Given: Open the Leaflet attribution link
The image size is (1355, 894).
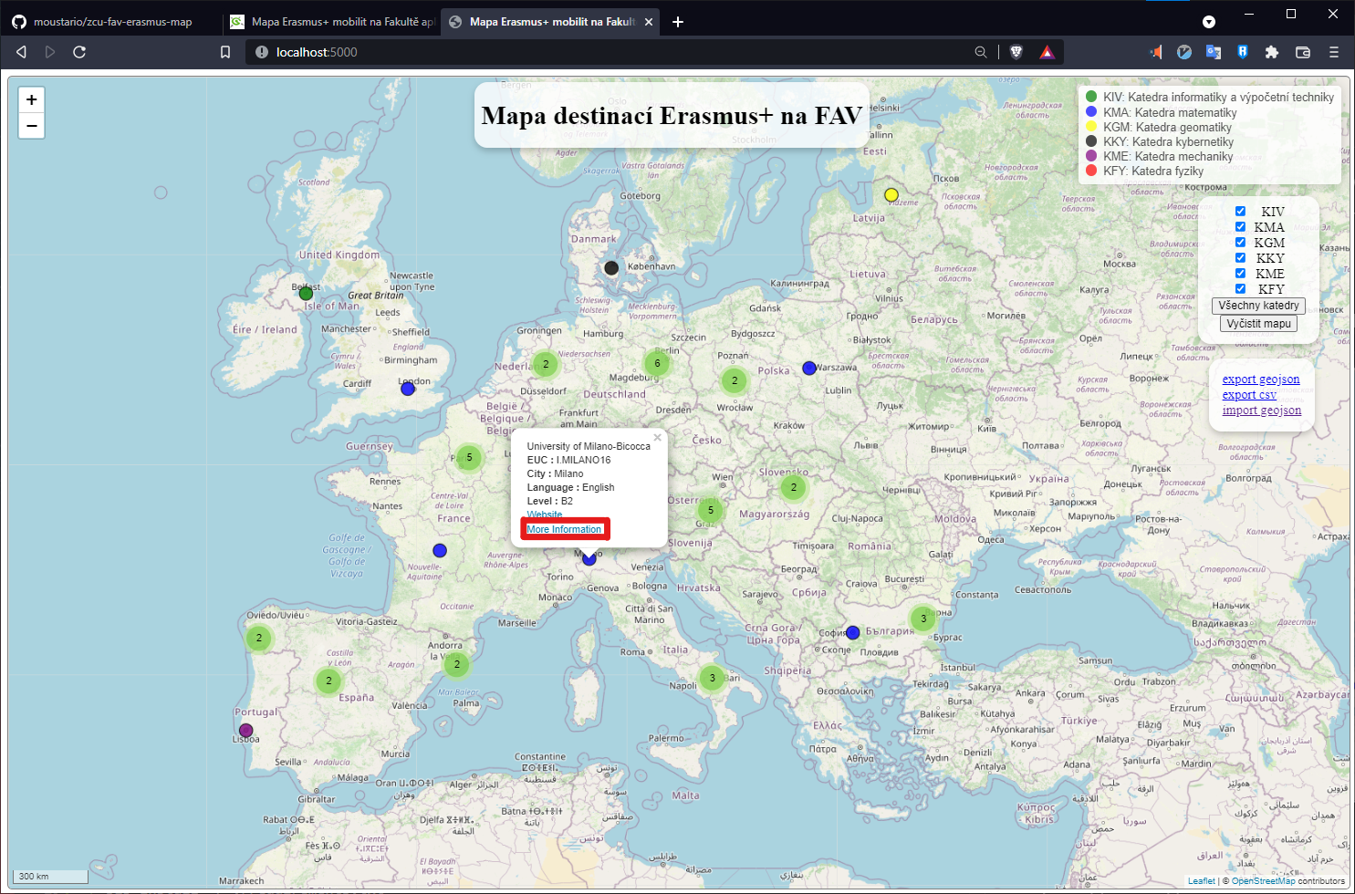Looking at the screenshot, I should (1201, 881).
